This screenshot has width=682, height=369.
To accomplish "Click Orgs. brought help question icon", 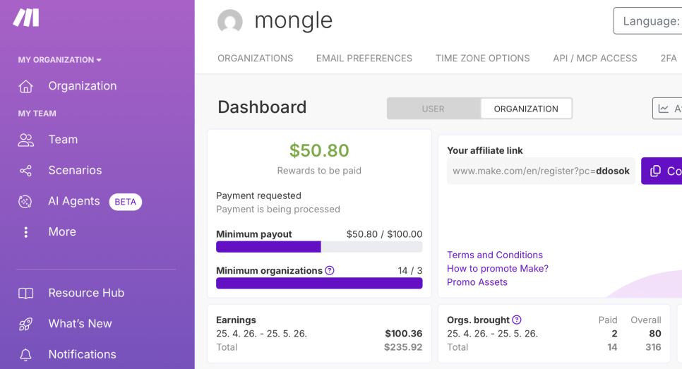I will (516, 320).
